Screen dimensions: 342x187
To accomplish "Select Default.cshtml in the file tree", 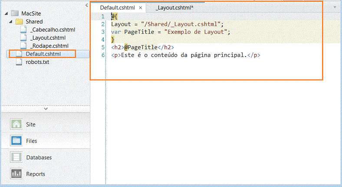I will 43,54.
